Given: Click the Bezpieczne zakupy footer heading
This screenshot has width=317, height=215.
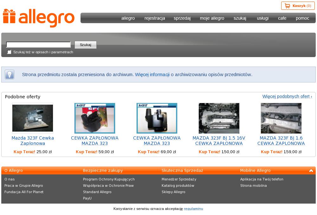Looking at the screenshot, I should tap(103, 171).
